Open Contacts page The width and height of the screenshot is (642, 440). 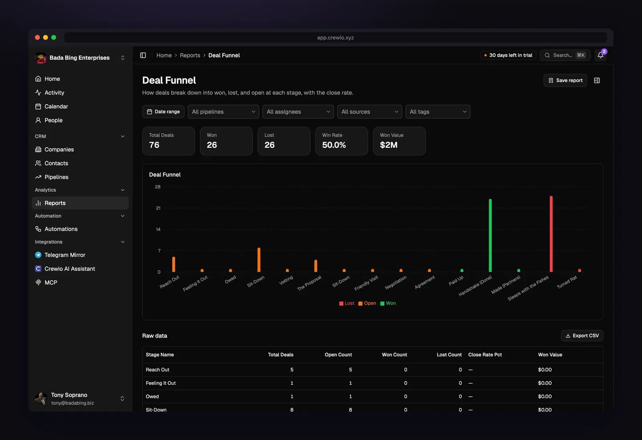coord(80,163)
